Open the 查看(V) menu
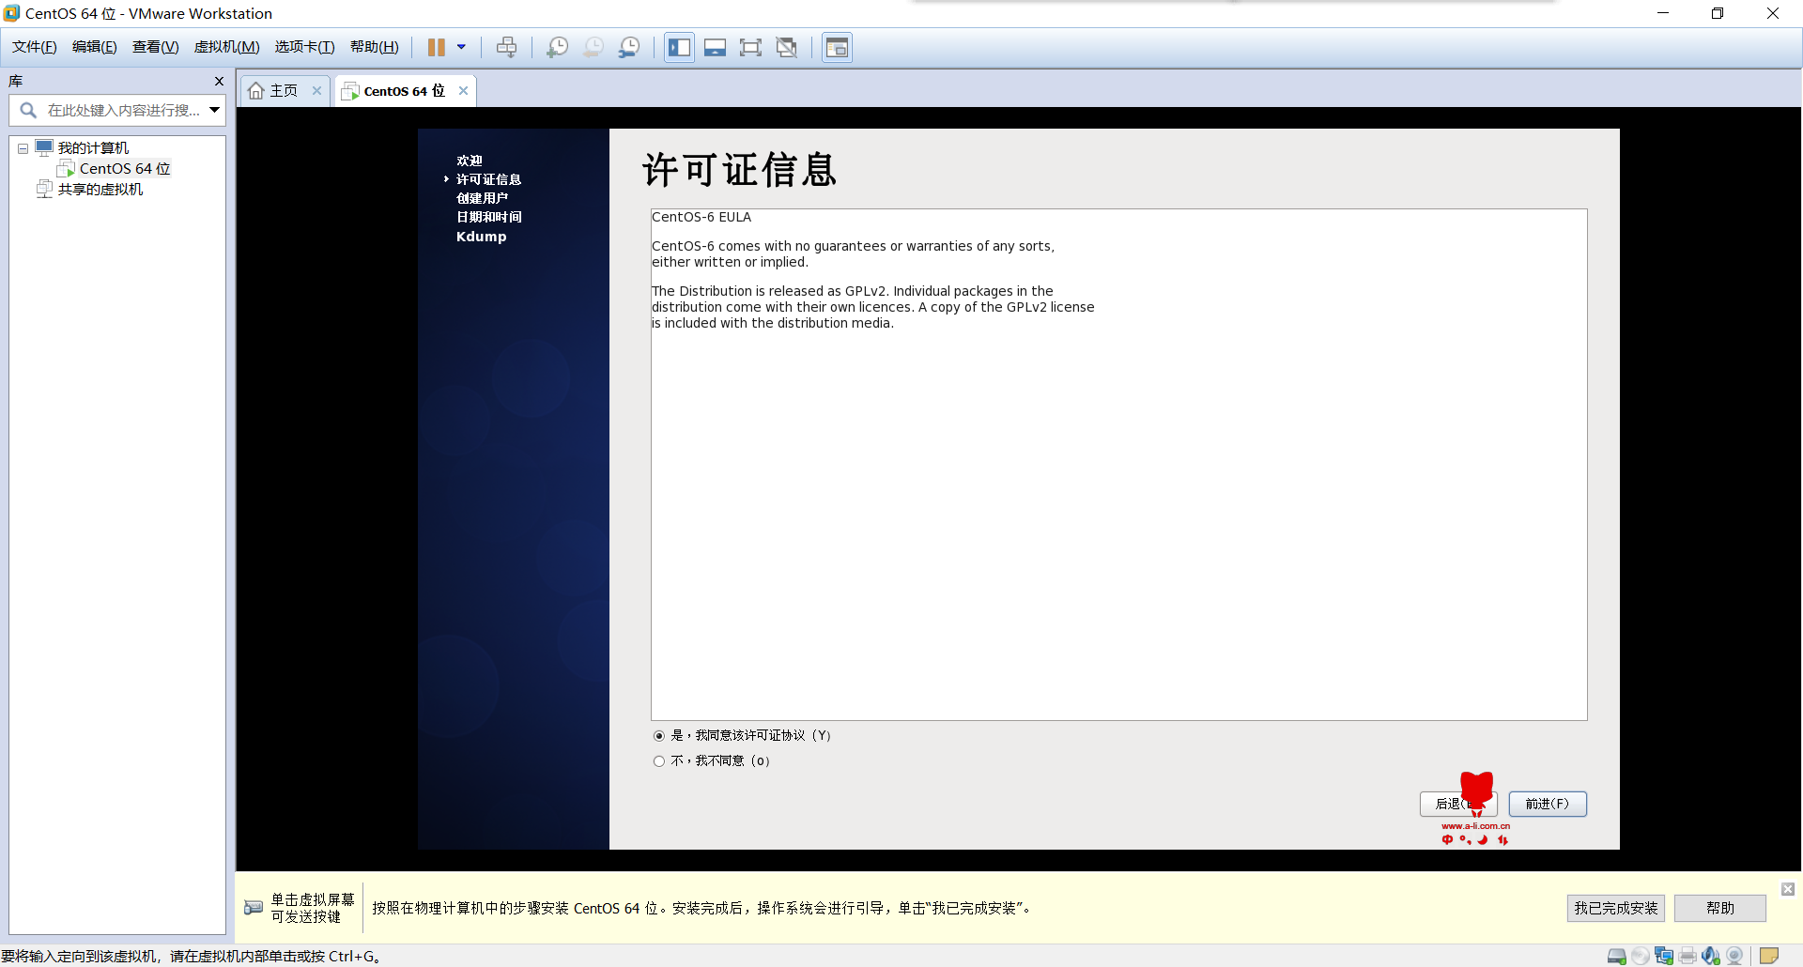 (155, 47)
